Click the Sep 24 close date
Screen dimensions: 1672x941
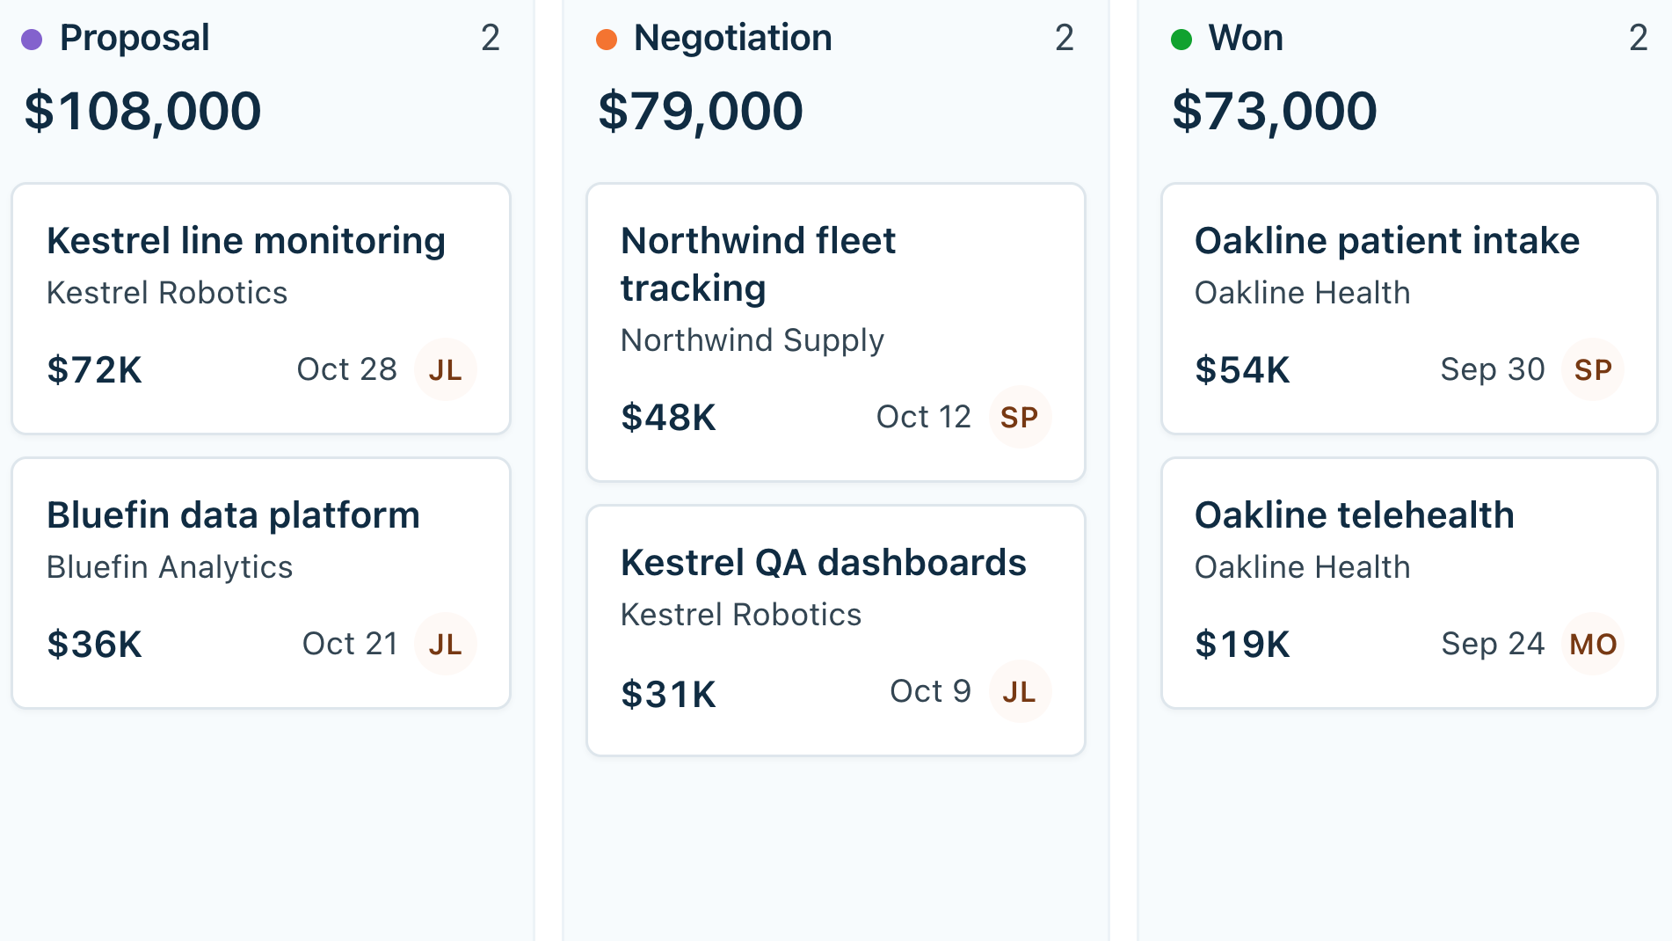pos(1493,644)
